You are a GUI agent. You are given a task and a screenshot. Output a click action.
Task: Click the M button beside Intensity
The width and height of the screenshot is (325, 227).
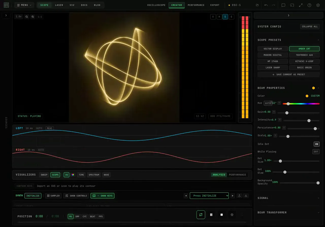click(280, 120)
